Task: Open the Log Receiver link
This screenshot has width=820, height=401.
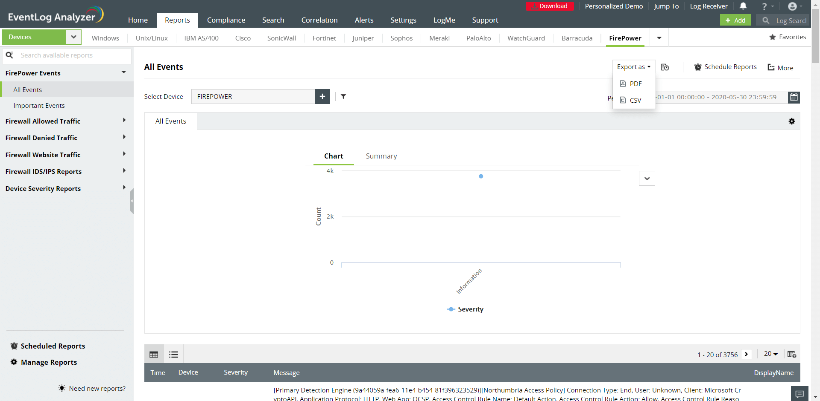Action: point(709,6)
